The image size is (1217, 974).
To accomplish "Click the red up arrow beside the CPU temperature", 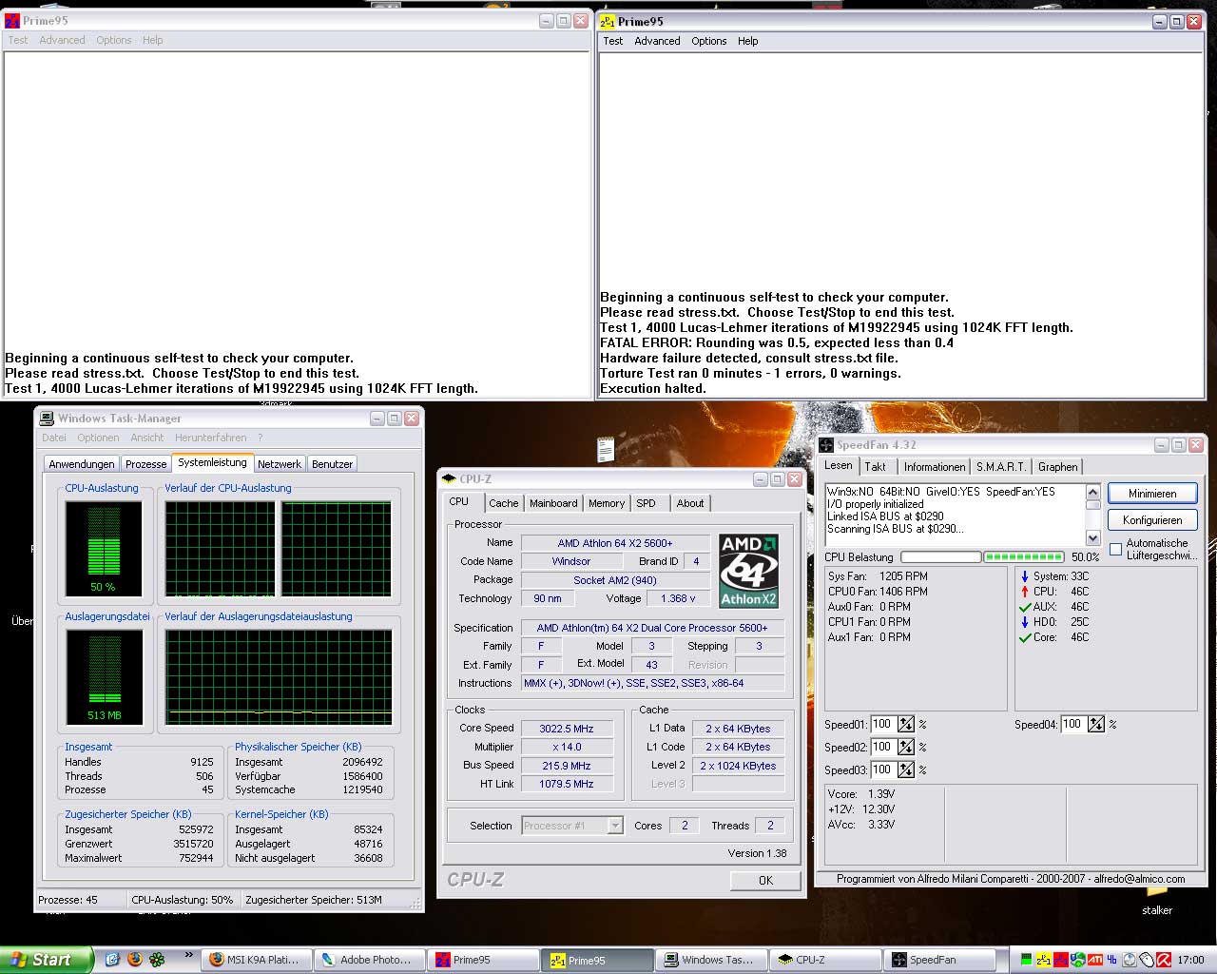I will [x=1024, y=592].
